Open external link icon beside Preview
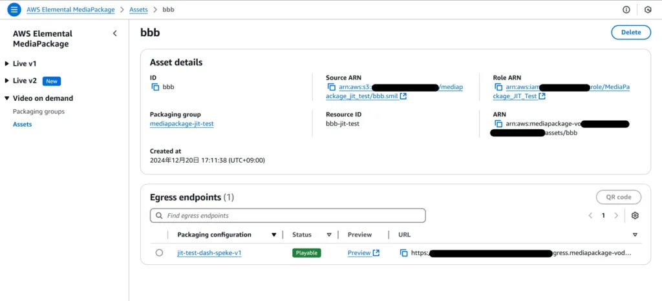The height and width of the screenshot is (301, 662). tap(376, 253)
